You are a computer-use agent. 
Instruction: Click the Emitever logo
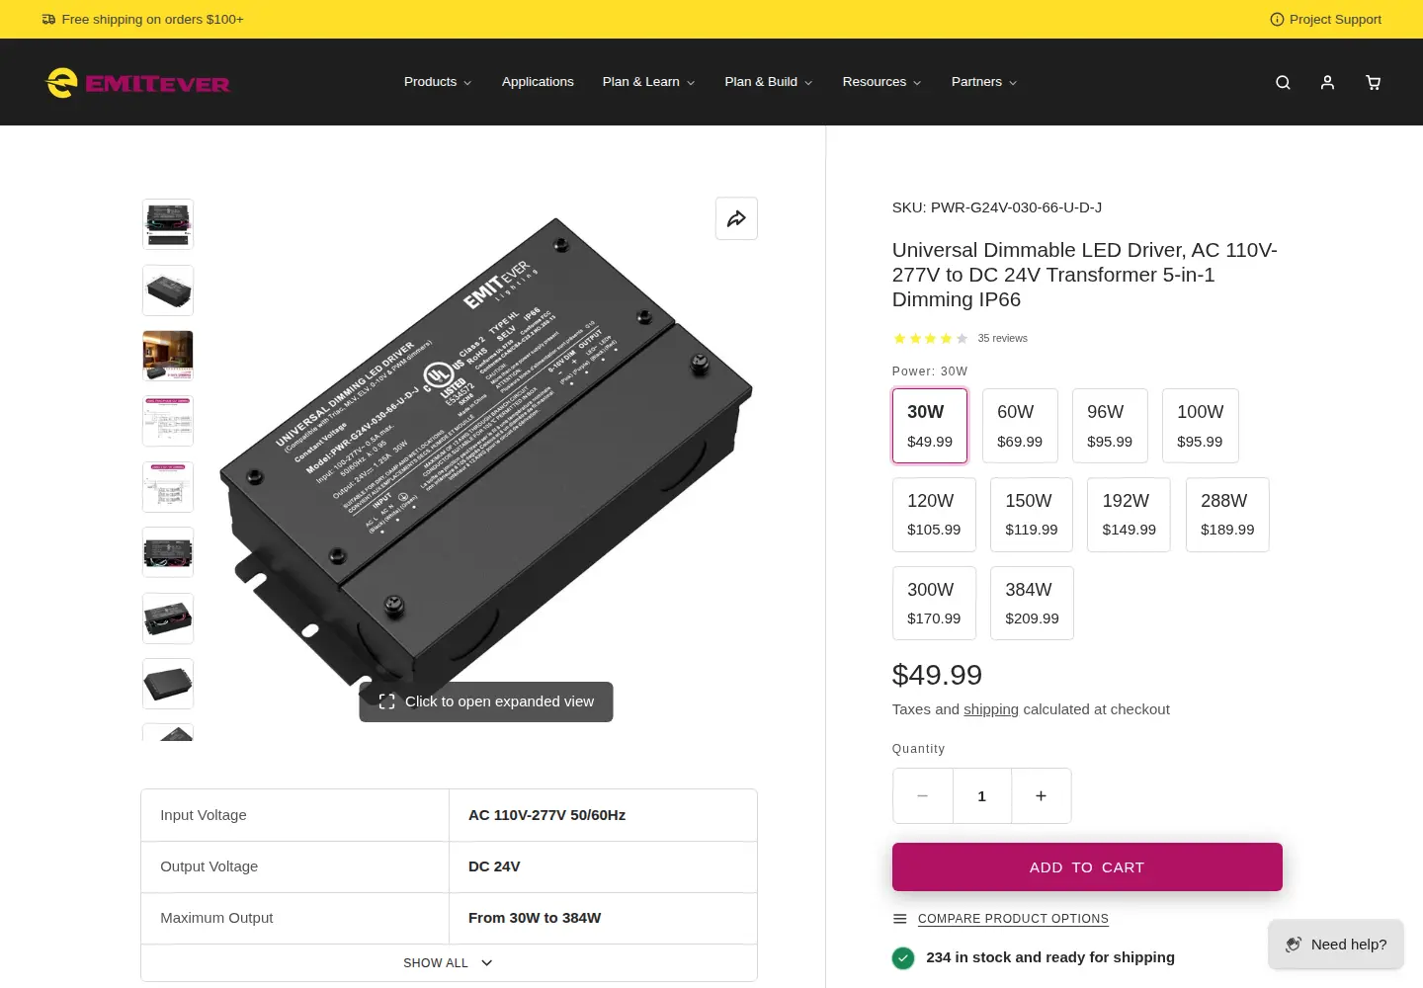point(137,83)
